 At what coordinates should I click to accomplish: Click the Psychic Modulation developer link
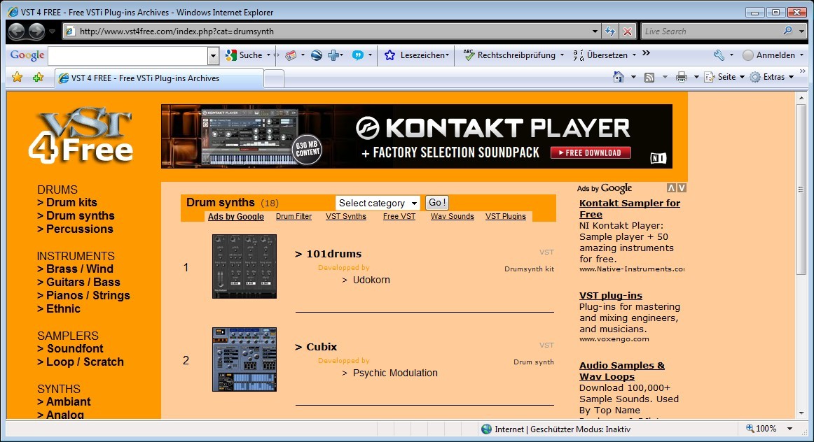395,373
